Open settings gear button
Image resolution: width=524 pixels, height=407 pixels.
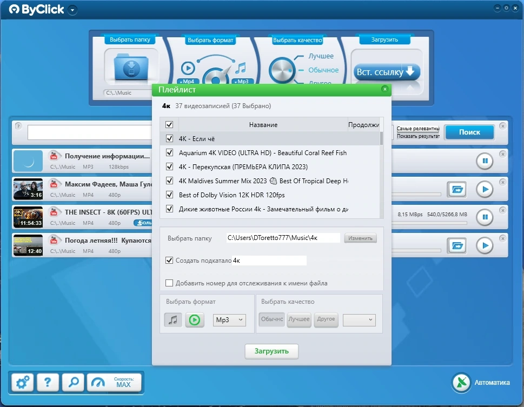click(x=22, y=382)
